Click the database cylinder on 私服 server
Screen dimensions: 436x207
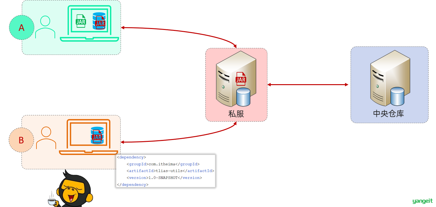tap(243, 97)
